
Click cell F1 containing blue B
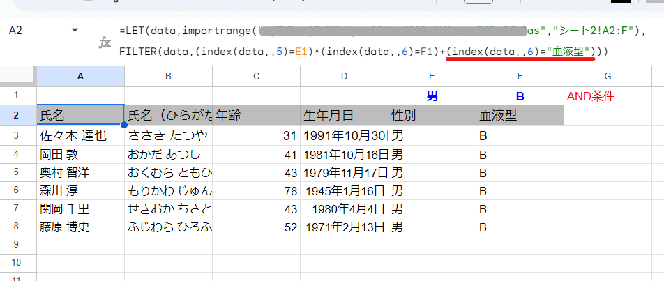(520, 96)
